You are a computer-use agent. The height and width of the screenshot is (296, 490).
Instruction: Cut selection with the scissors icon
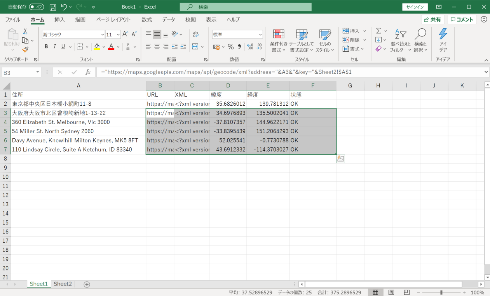[x=25, y=31]
